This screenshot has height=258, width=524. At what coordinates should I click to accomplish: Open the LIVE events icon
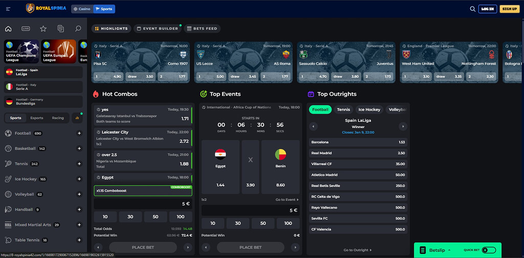pyautogui.click(x=26, y=29)
